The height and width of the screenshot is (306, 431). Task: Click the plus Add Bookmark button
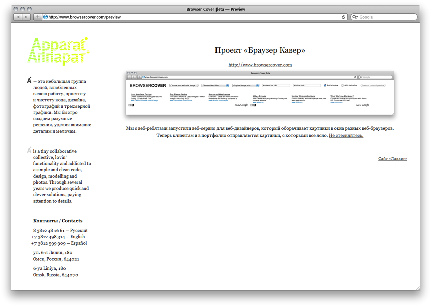[38, 17]
